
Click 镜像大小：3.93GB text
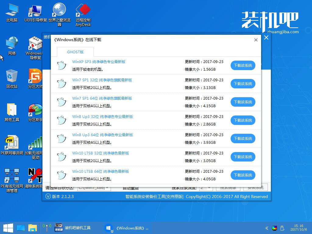coord(200,143)
